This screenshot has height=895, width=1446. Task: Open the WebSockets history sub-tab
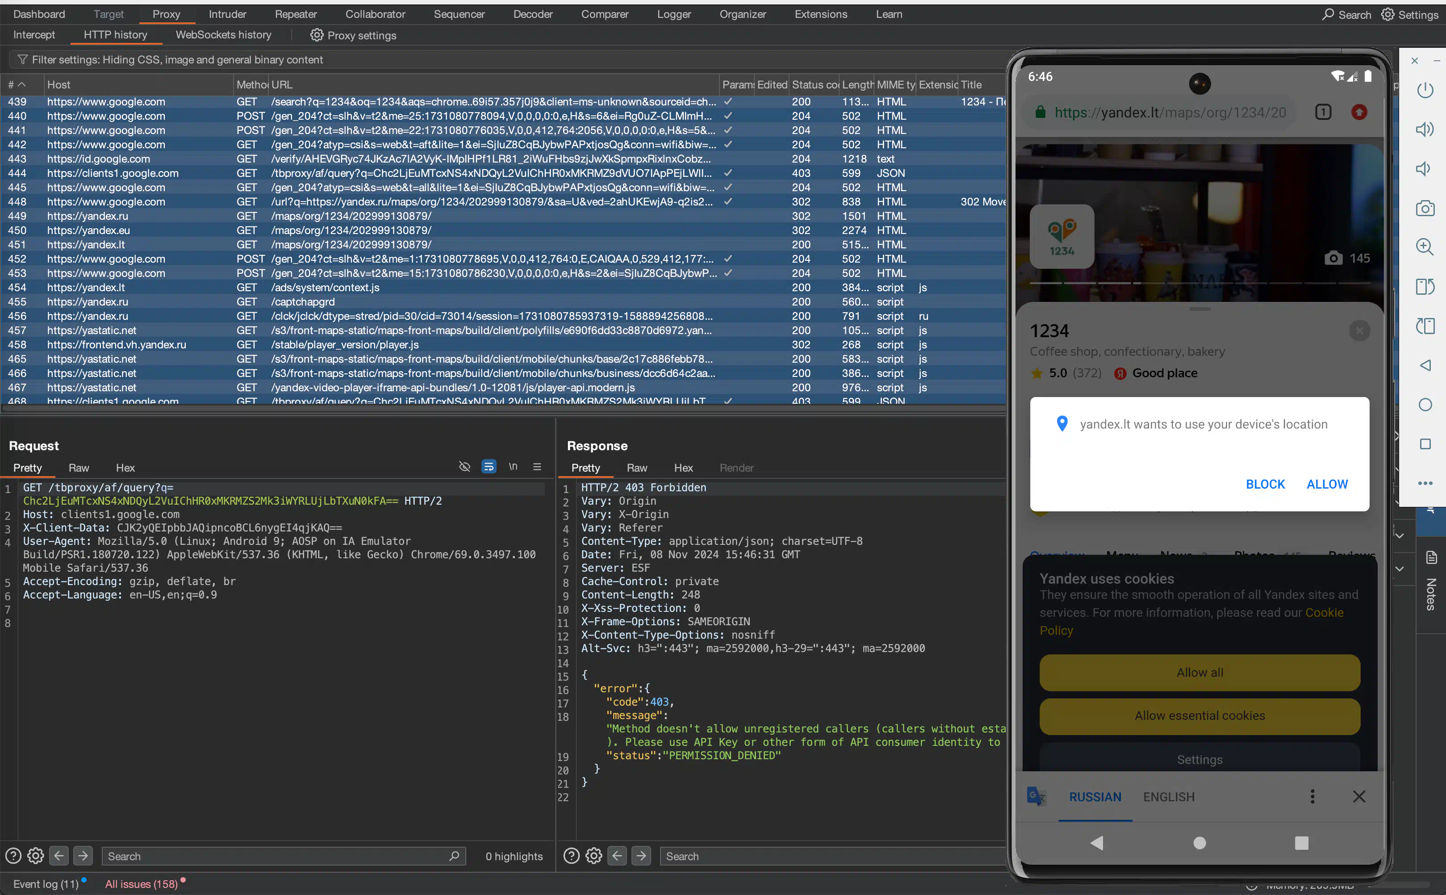click(224, 35)
